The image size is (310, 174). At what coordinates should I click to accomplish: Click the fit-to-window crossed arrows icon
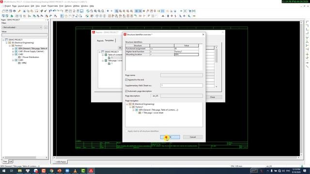tap(185, 11)
